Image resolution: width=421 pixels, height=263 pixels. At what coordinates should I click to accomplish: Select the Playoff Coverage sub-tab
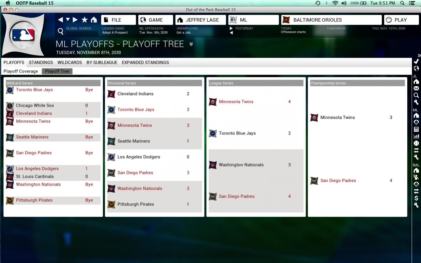click(21, 71)
